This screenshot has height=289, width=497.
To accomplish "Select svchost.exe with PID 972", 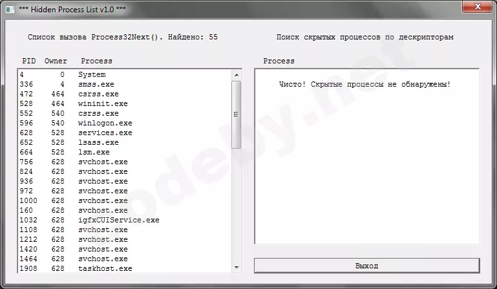I will coord(125,191).
